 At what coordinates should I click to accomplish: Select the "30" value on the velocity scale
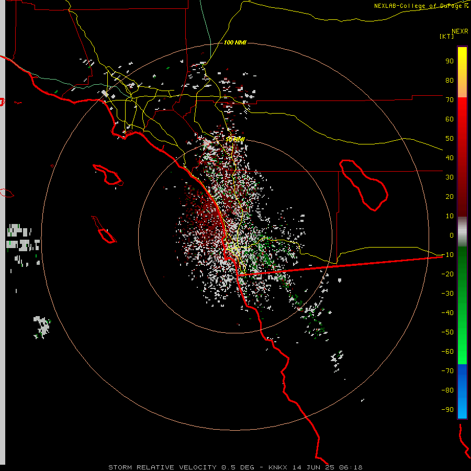pos(450,177)
